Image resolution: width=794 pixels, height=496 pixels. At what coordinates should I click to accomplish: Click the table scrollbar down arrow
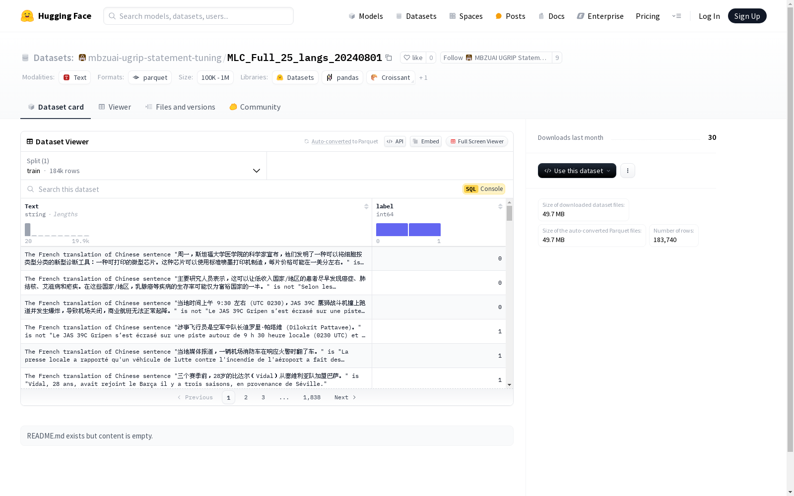(509, 385)
